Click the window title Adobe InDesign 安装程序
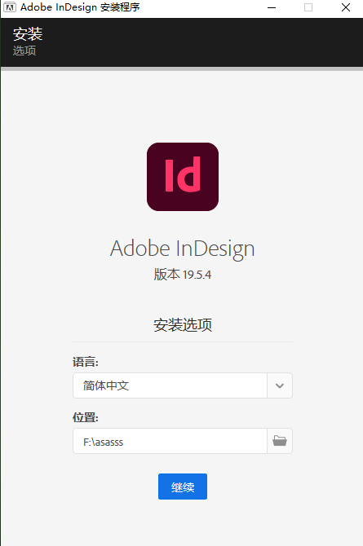Screen dimensions: 363x546 click(80, 7)
